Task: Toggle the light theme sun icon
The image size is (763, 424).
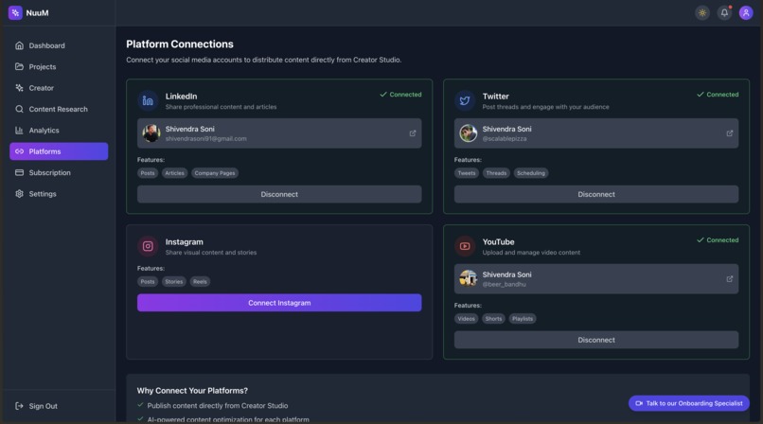Action: click(x=702, y=13)
